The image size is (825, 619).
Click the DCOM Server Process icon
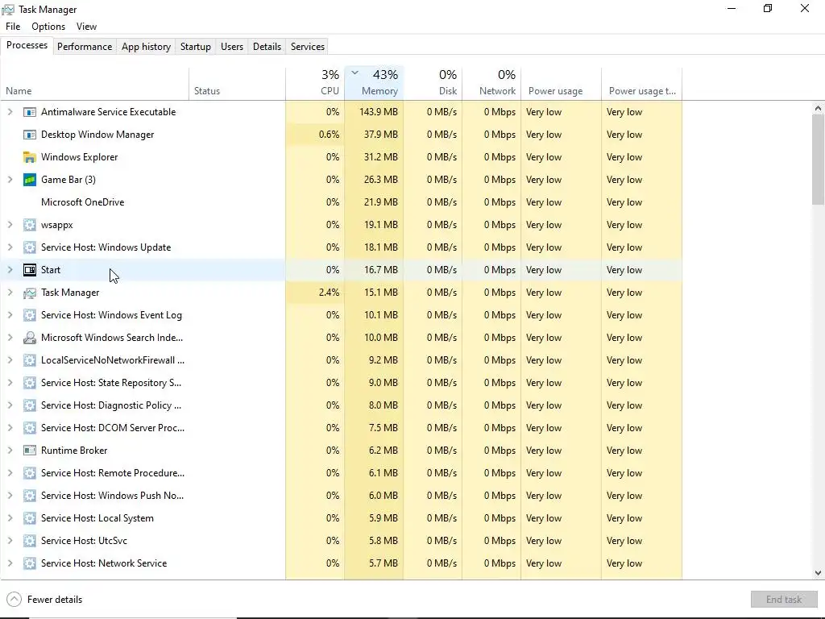(x=30, y=428)
